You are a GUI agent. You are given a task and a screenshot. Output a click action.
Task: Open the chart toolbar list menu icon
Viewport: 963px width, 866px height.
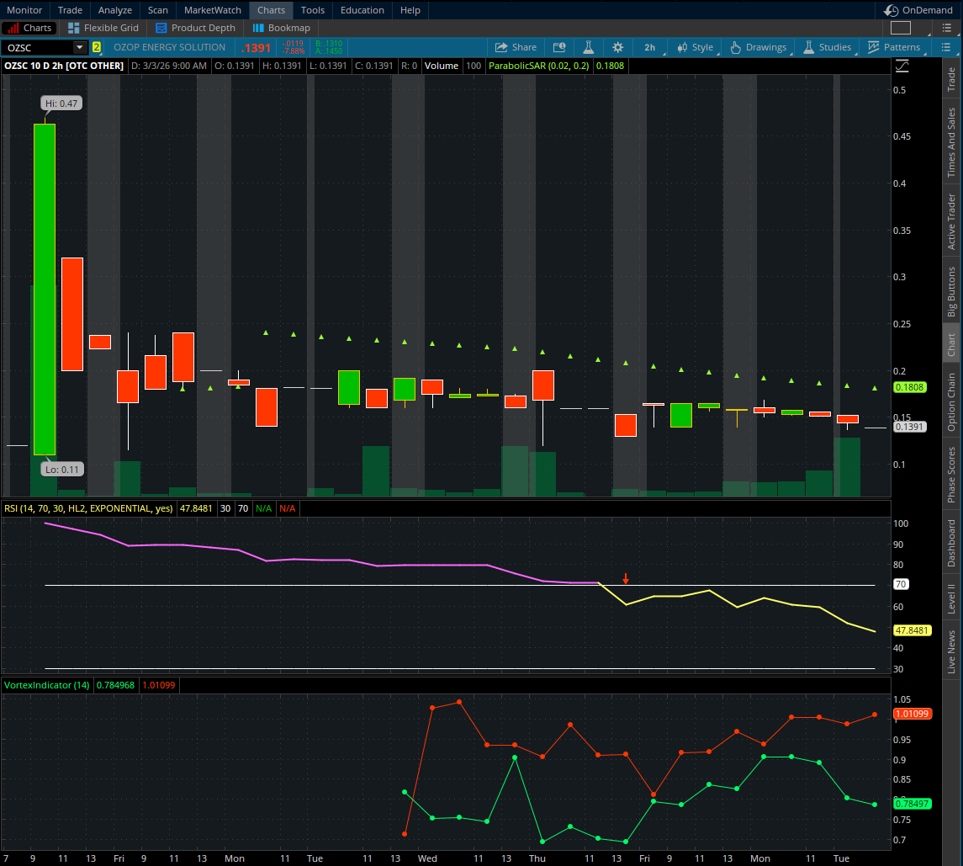[945, 47]
